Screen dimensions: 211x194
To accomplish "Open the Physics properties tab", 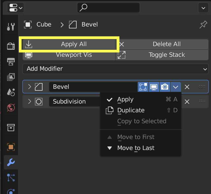I will click(x=11, y=191).
